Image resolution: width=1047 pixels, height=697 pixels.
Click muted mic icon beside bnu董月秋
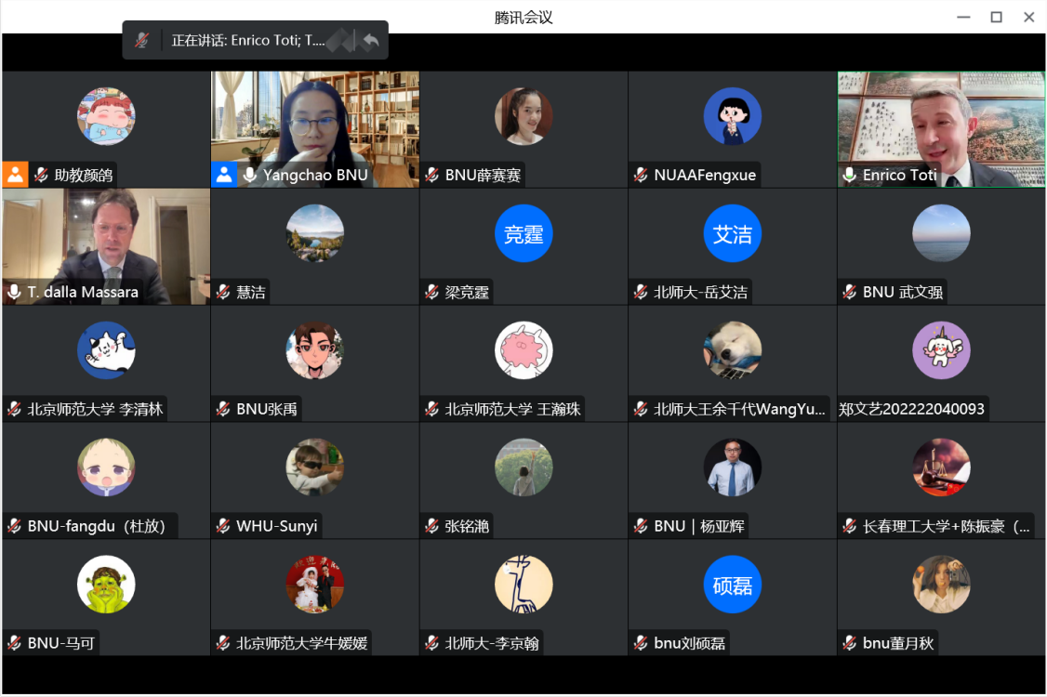pyautogui.click(x=850, y=643)
